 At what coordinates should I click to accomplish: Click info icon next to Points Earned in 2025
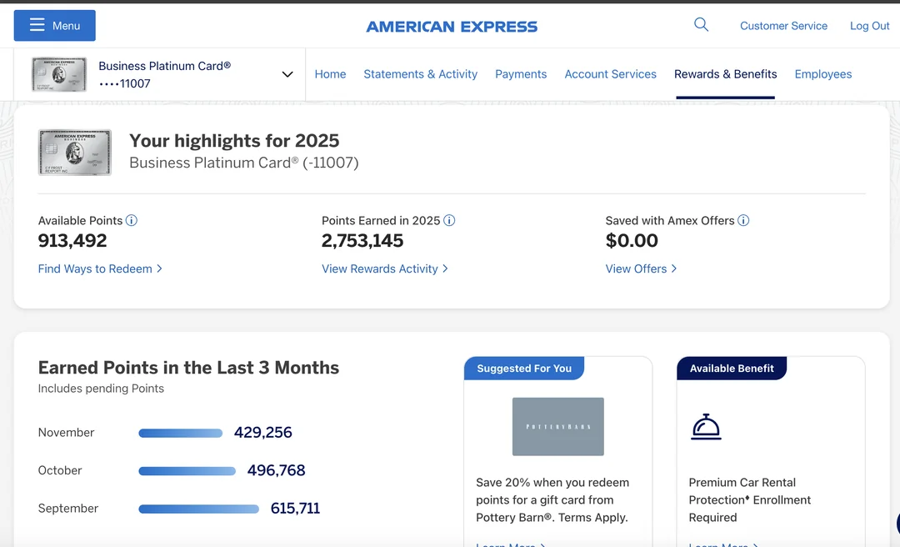tap(449, 221)
